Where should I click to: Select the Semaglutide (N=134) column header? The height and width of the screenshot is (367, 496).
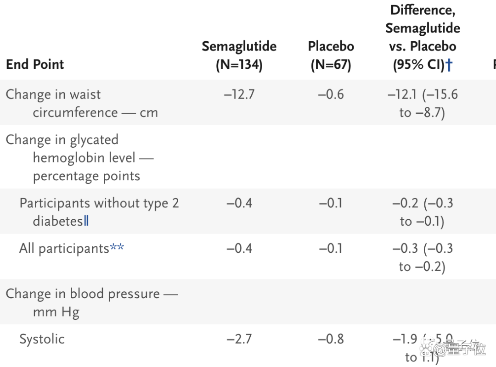(x=239, y=56)
